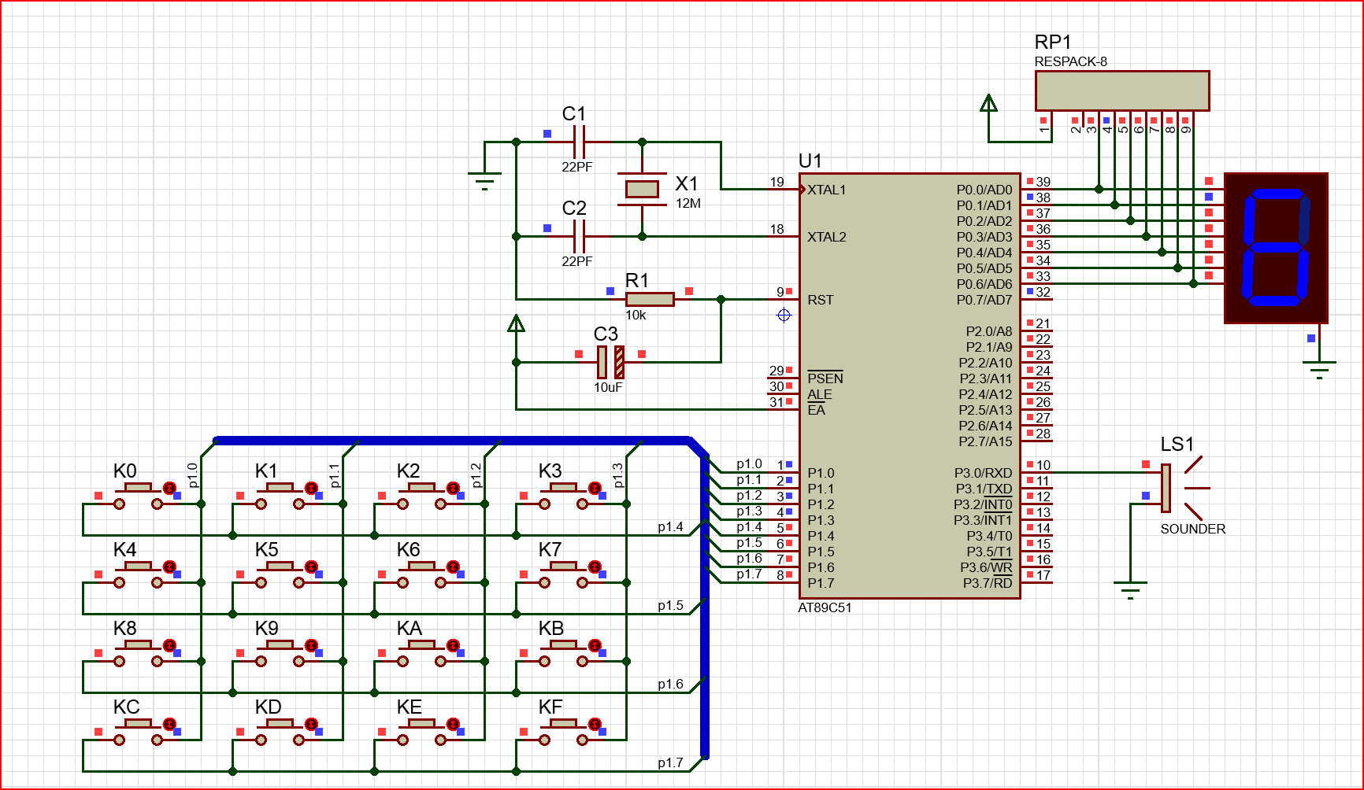Toggle the red latch actuator on K7
The width and height of the screenshot is (1364, 790).
click(x=595, y=567)
